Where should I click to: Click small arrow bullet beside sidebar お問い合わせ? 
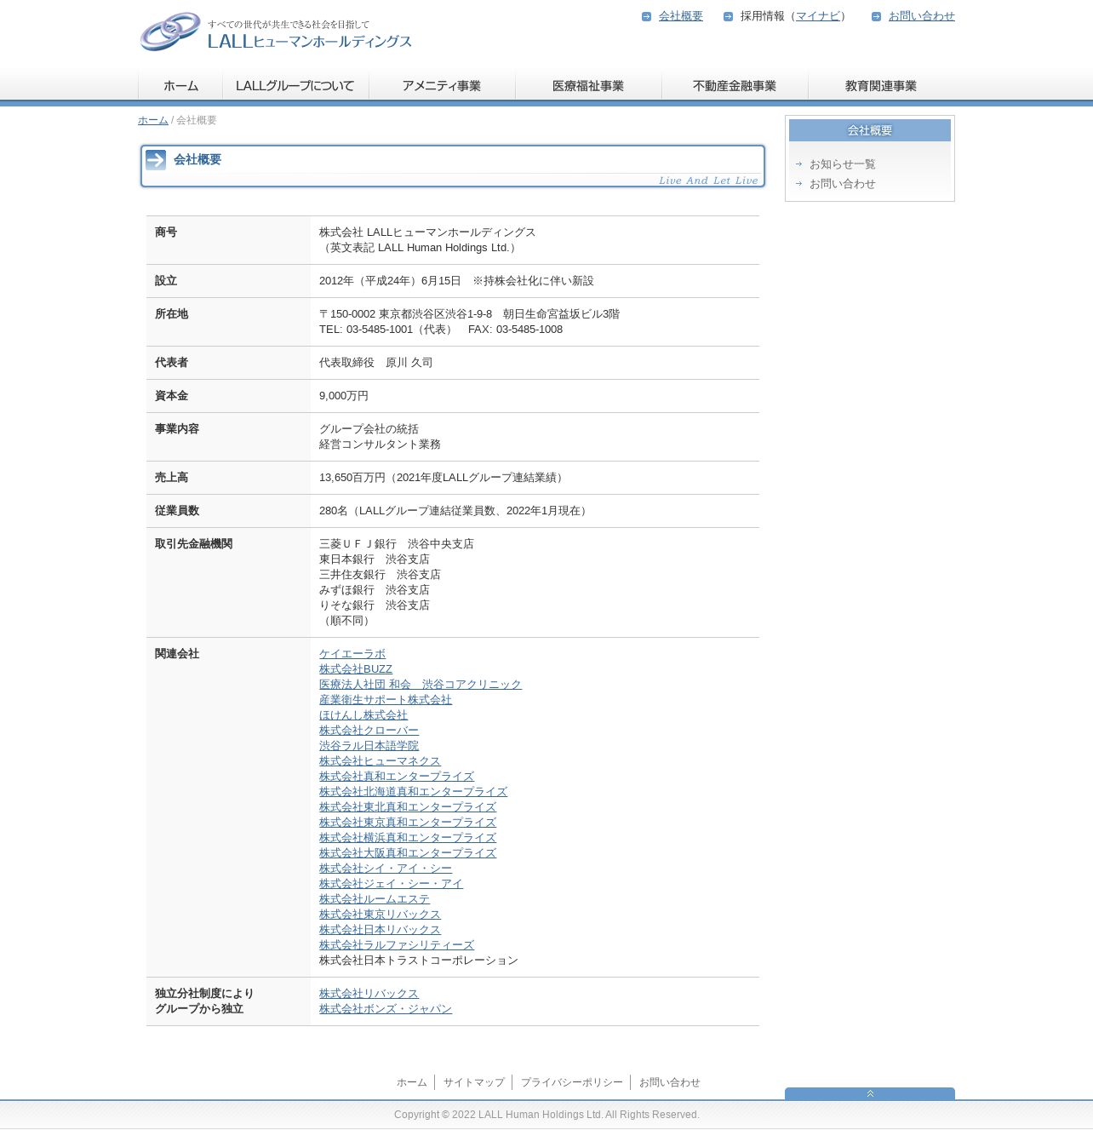[x=798, y=183]
